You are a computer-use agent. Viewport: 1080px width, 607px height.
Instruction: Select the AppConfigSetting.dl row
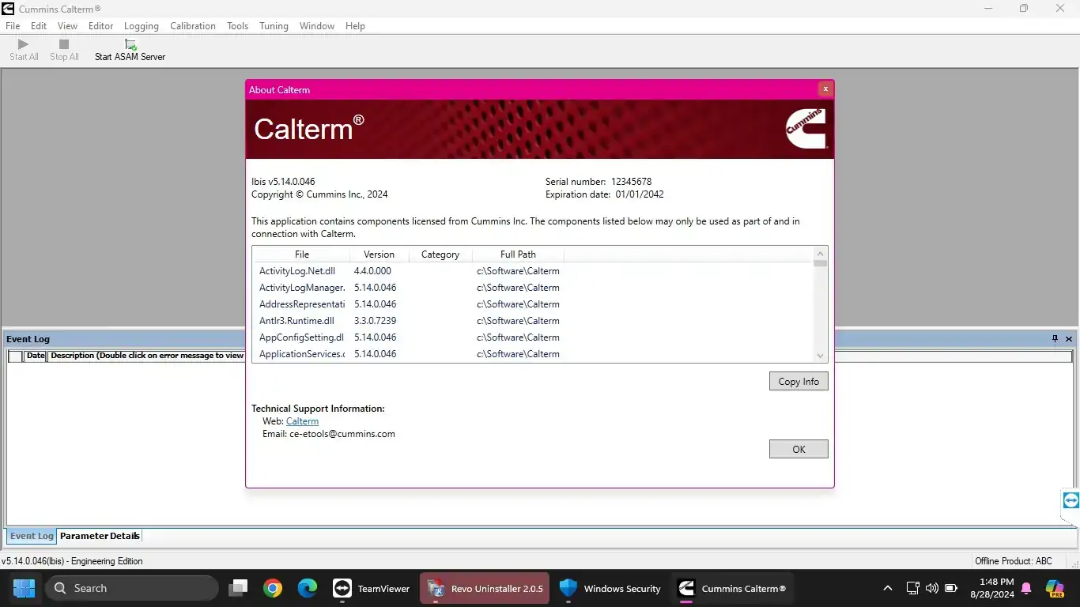point(533,337)
